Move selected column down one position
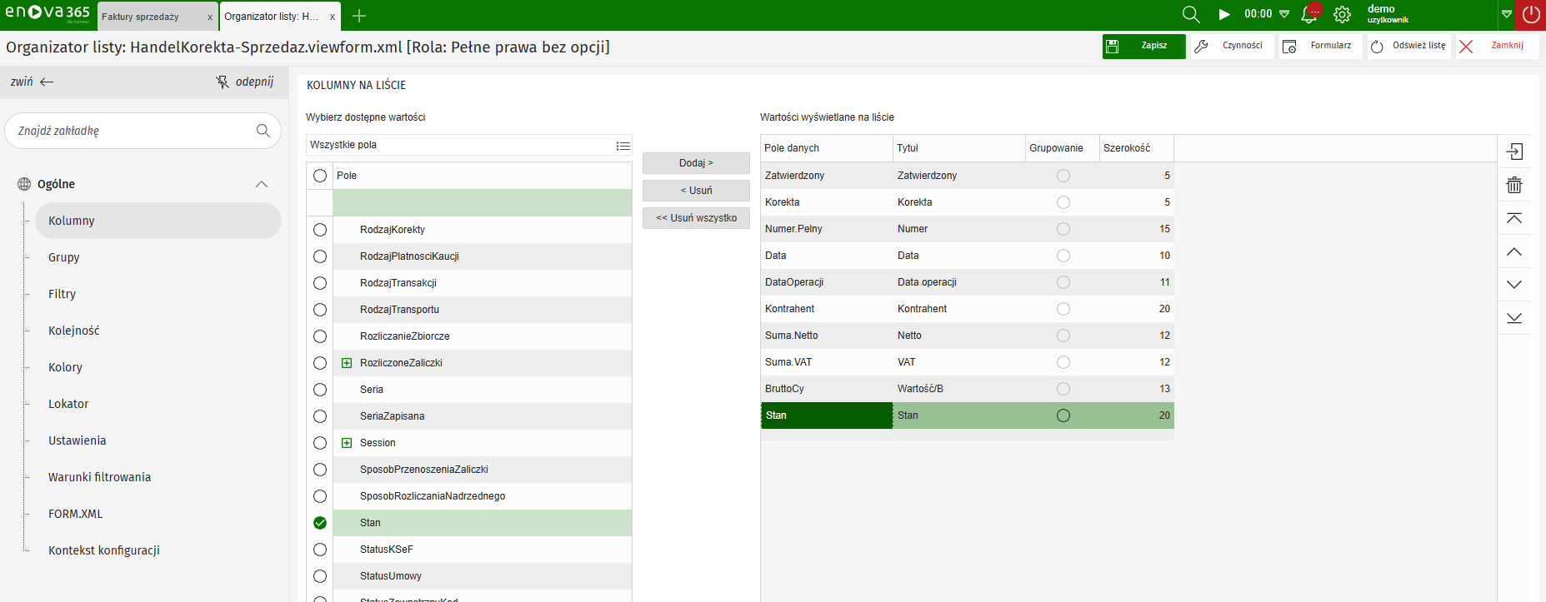Image resolution: width=1546 pixels, height=602 pixels. tap(1513, 285)
